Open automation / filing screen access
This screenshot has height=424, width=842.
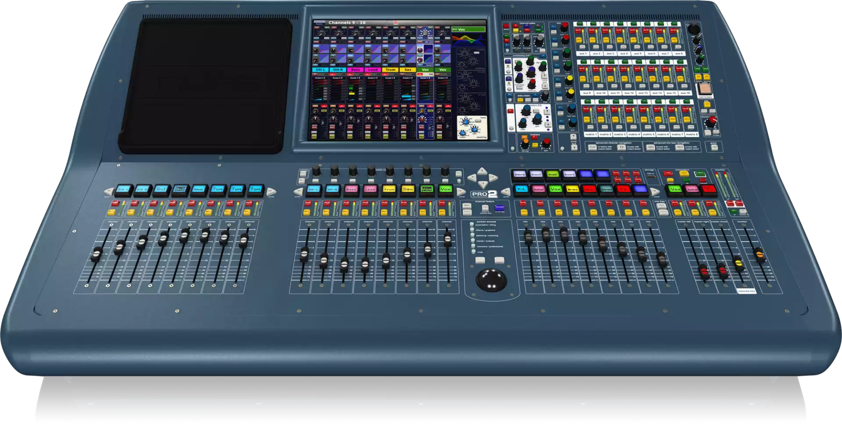click(472, 224)
